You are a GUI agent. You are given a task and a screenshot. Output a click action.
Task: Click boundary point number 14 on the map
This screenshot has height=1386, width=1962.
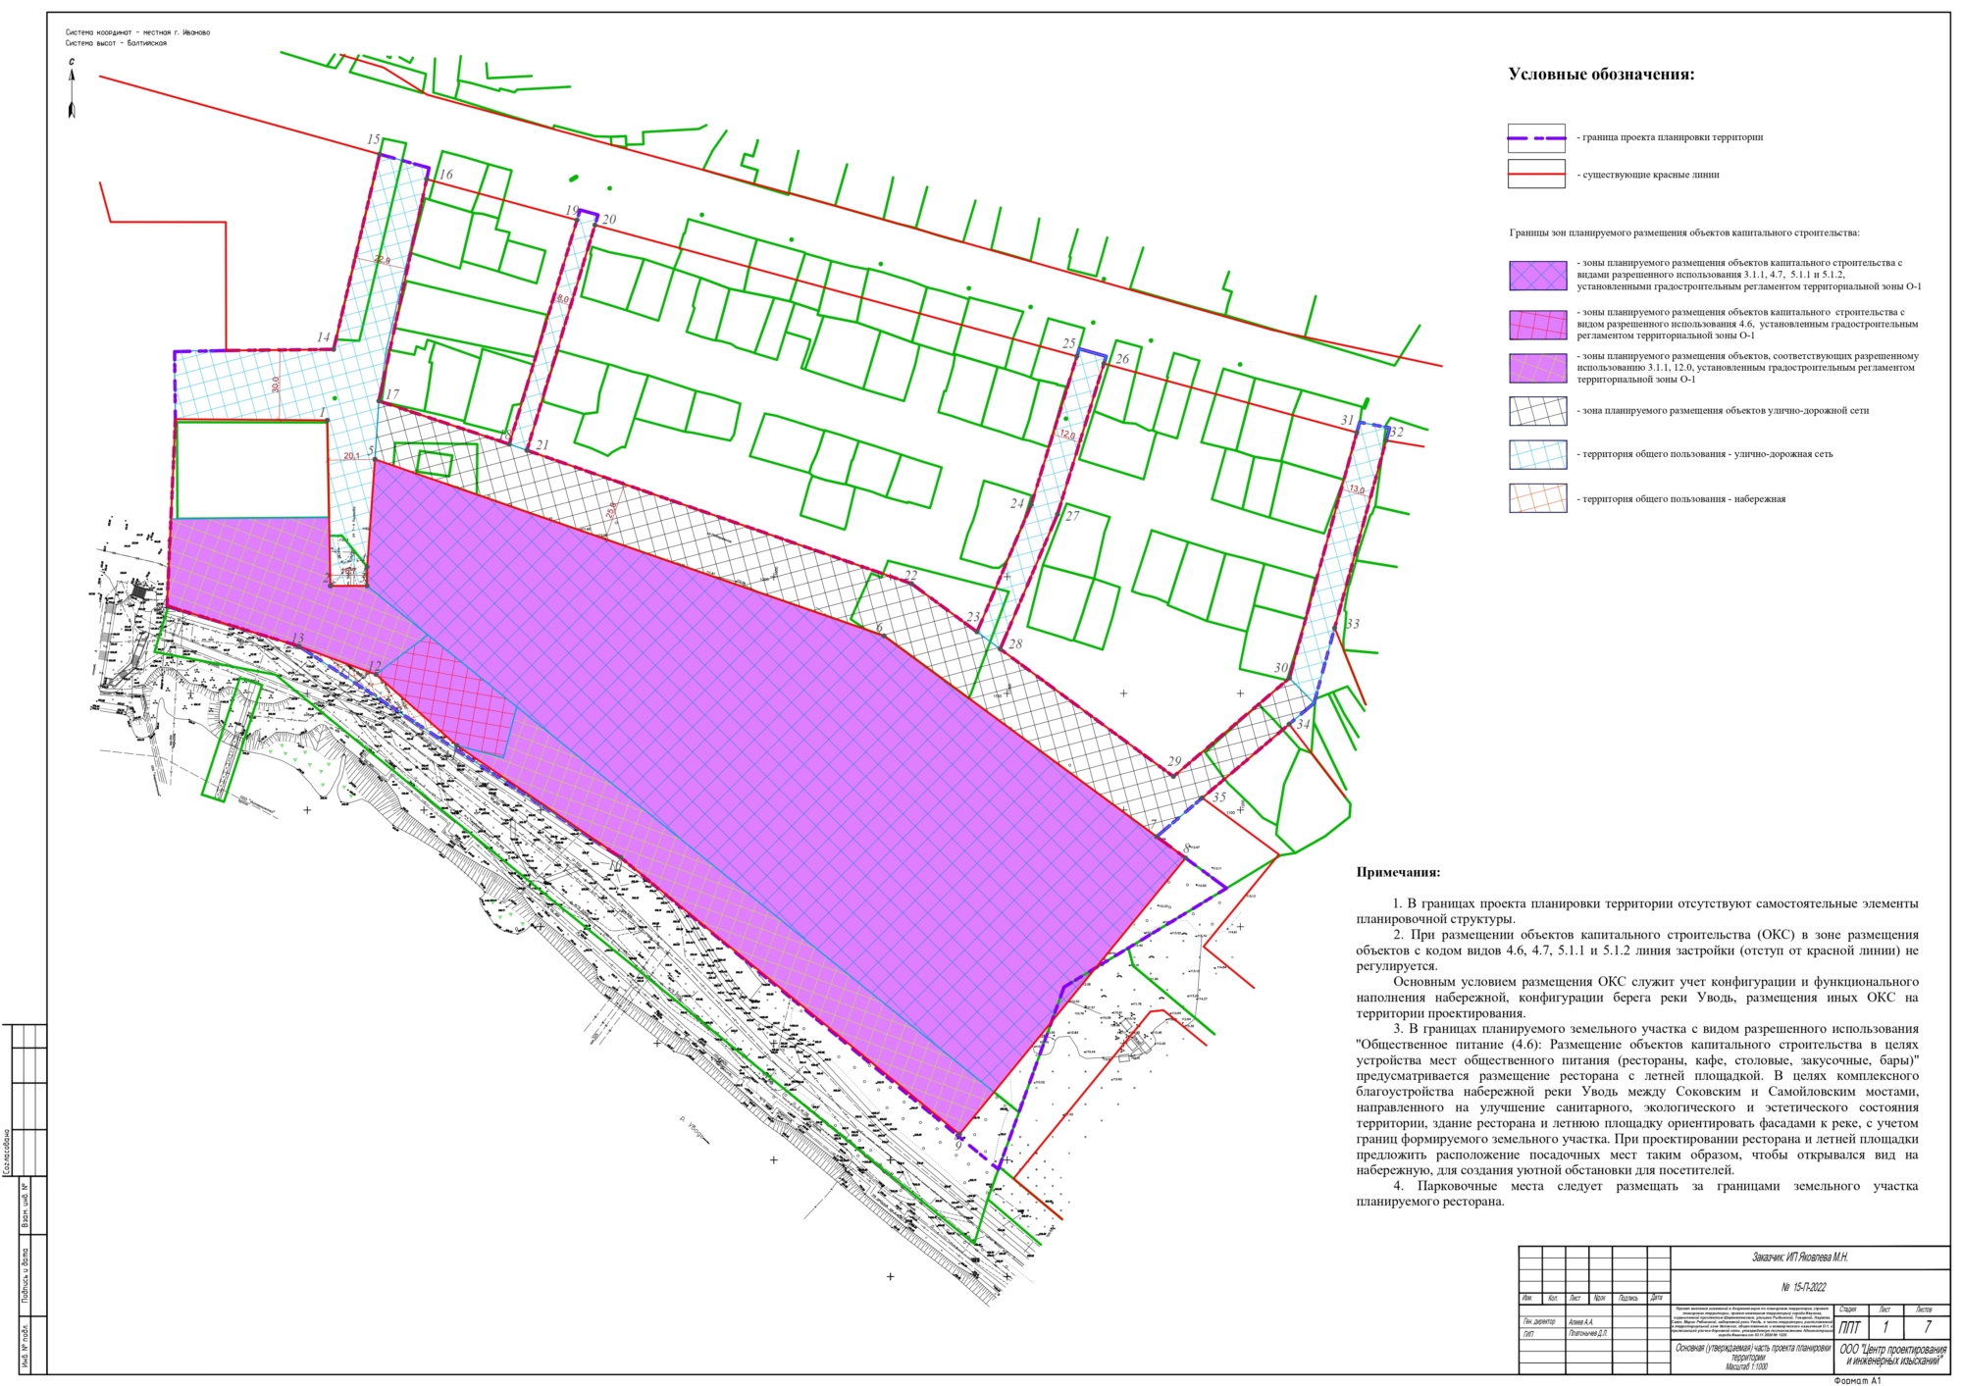[x=324, y=337]
